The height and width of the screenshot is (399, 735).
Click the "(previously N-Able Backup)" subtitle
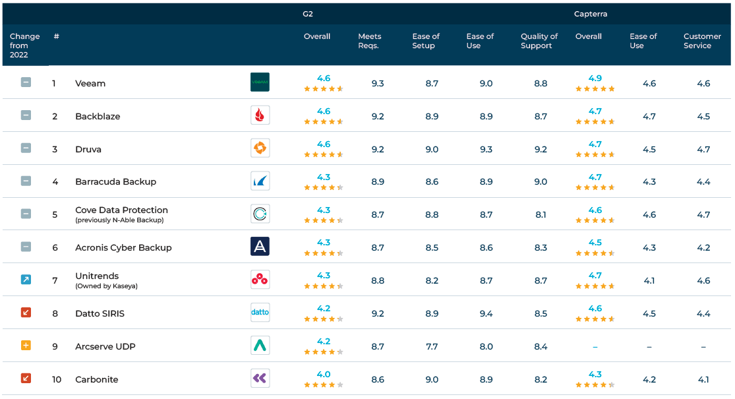pos(119,220)
